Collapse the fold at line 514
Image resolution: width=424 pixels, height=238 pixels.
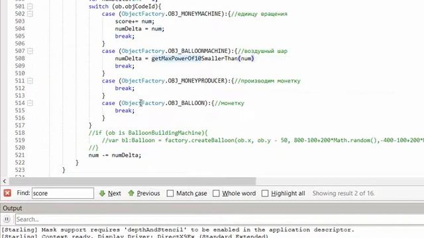[30, 103]
